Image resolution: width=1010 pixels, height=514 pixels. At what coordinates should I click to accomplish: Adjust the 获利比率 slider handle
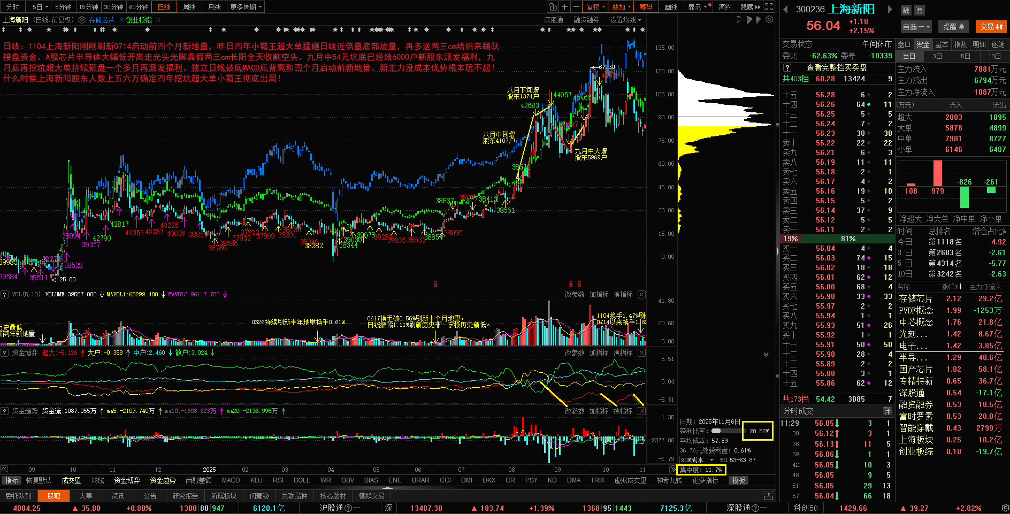click(x=716, y=431)
